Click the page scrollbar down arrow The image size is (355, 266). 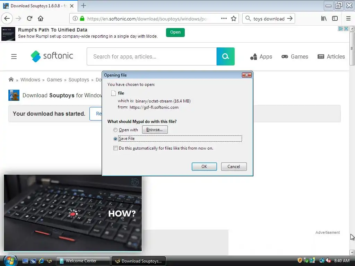352,252
